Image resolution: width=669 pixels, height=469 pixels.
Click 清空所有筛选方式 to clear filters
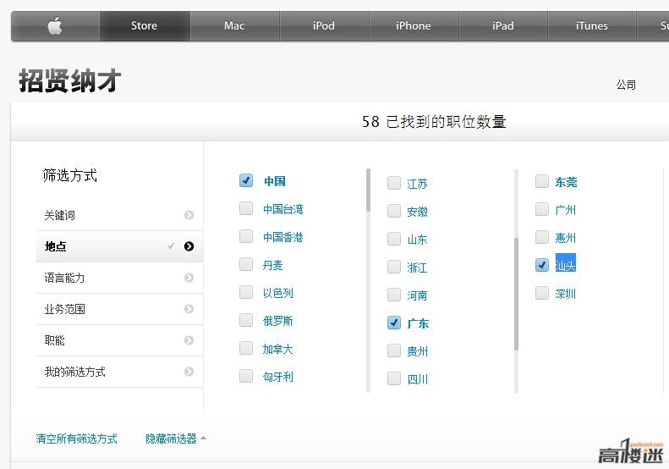click(76, 439)
